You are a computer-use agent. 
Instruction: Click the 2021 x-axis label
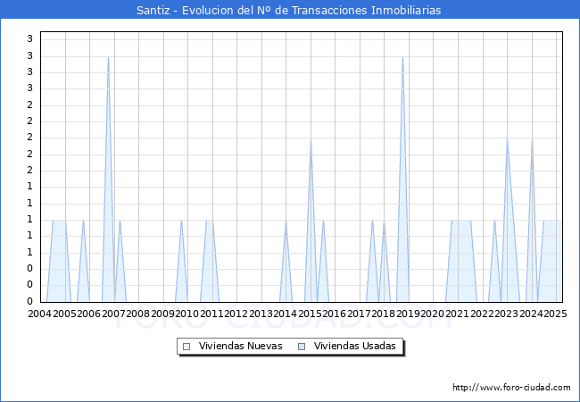pyautogui.click(x=457, y=314)
